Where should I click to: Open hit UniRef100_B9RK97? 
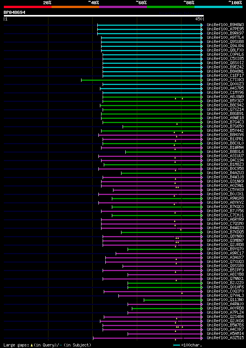(225, 33)
